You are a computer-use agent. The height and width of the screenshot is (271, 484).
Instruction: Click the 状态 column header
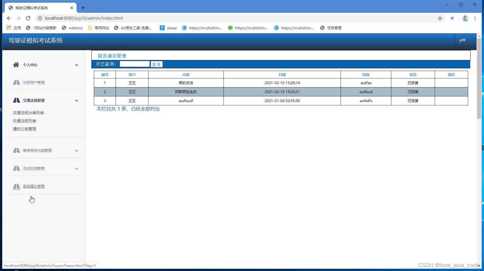[413, 75]
